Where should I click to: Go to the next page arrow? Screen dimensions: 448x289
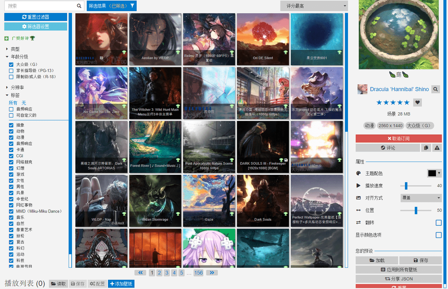click(212, 273)
